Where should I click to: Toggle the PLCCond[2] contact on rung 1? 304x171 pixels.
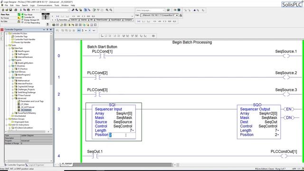(x=97, y=77)
